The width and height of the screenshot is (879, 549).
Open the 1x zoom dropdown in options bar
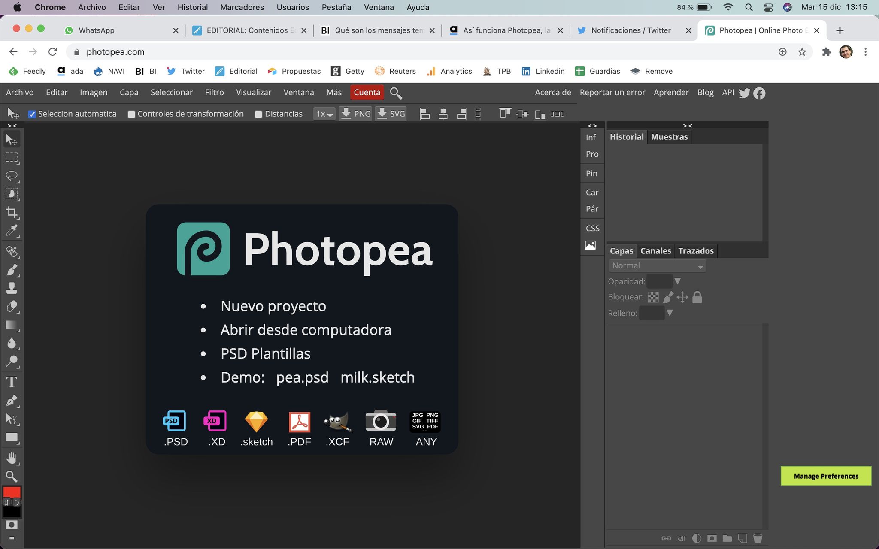(324, 114)
